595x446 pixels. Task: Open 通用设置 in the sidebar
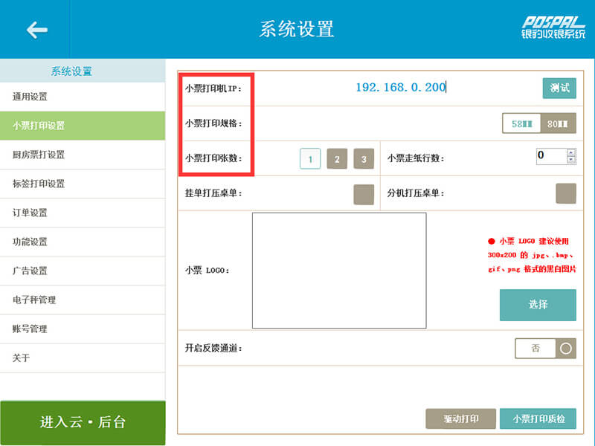click(x=82, y=97)
